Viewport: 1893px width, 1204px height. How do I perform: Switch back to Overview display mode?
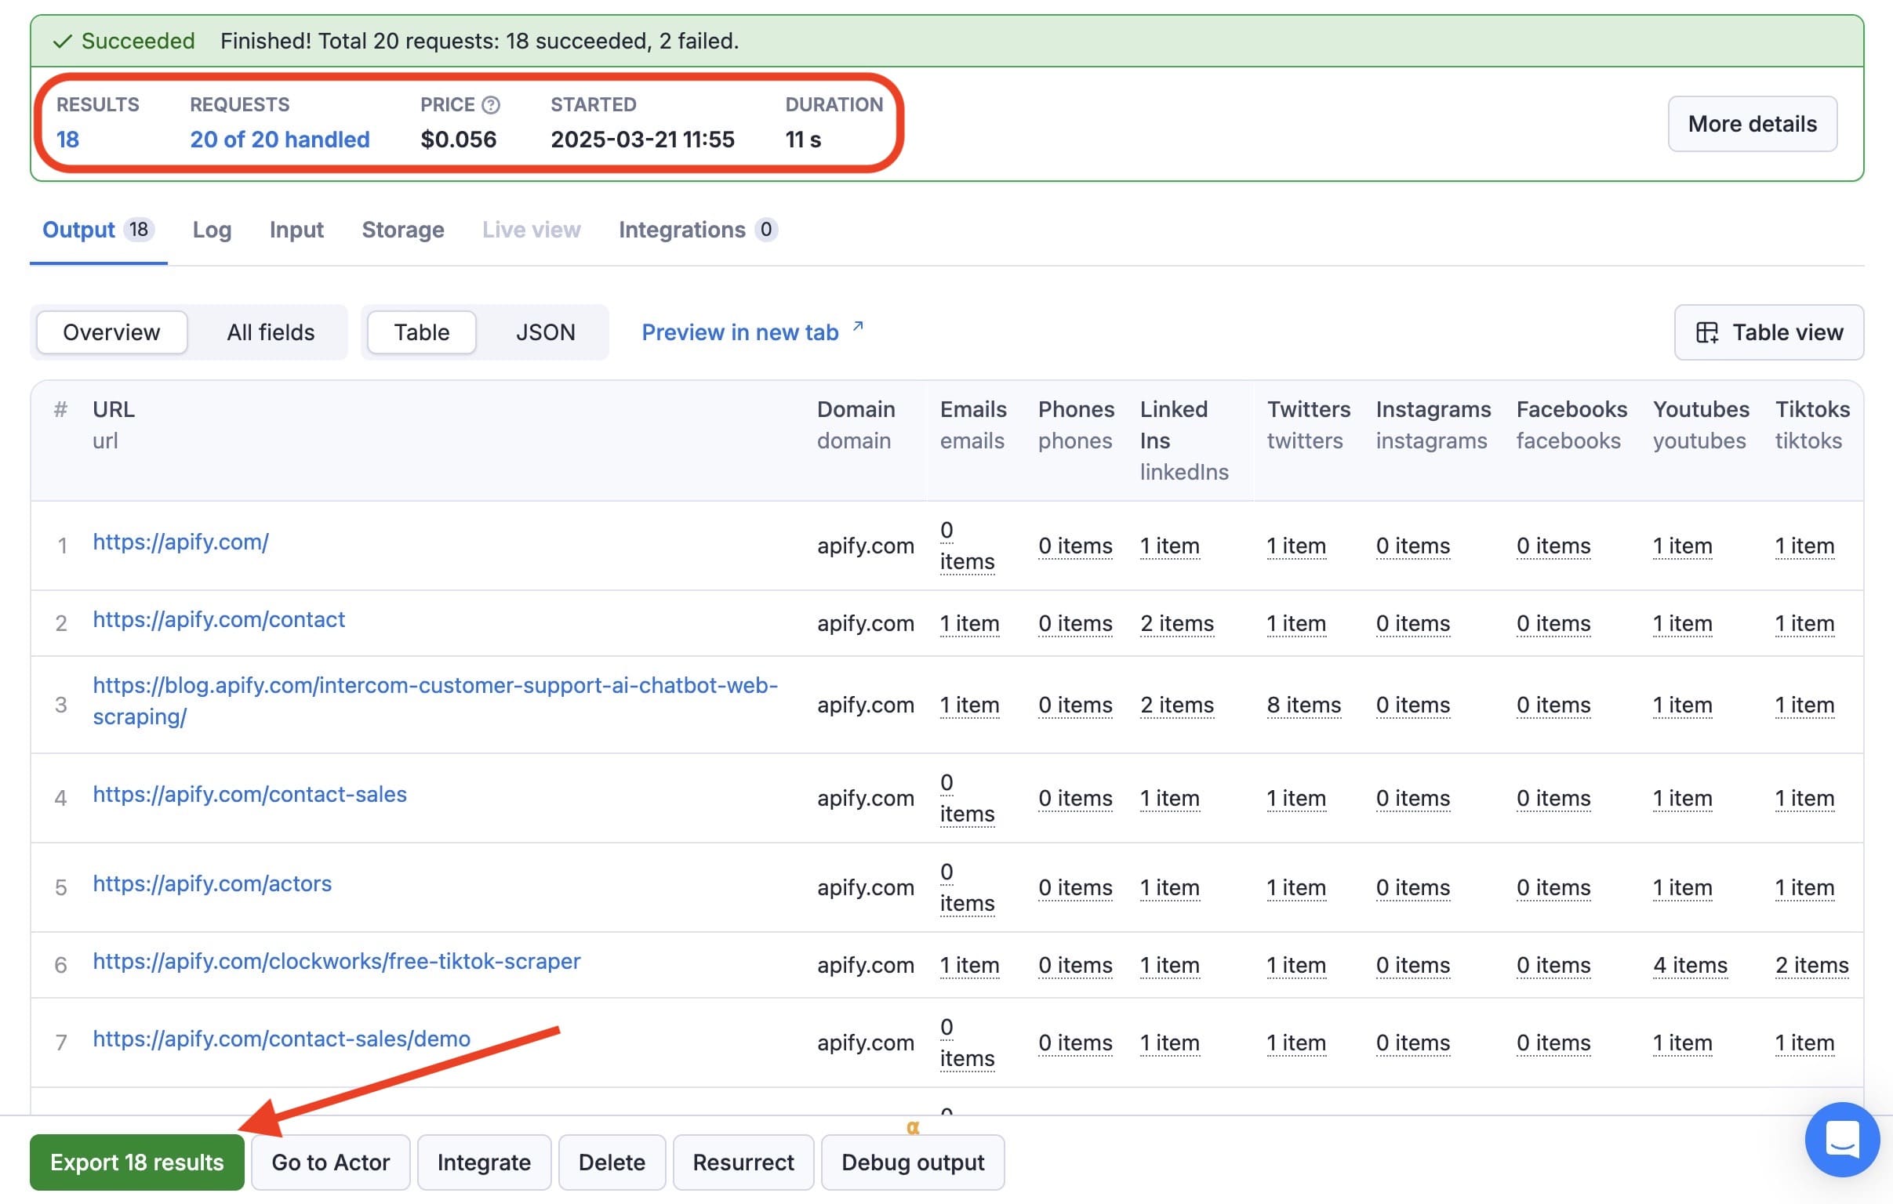[111, 332]
